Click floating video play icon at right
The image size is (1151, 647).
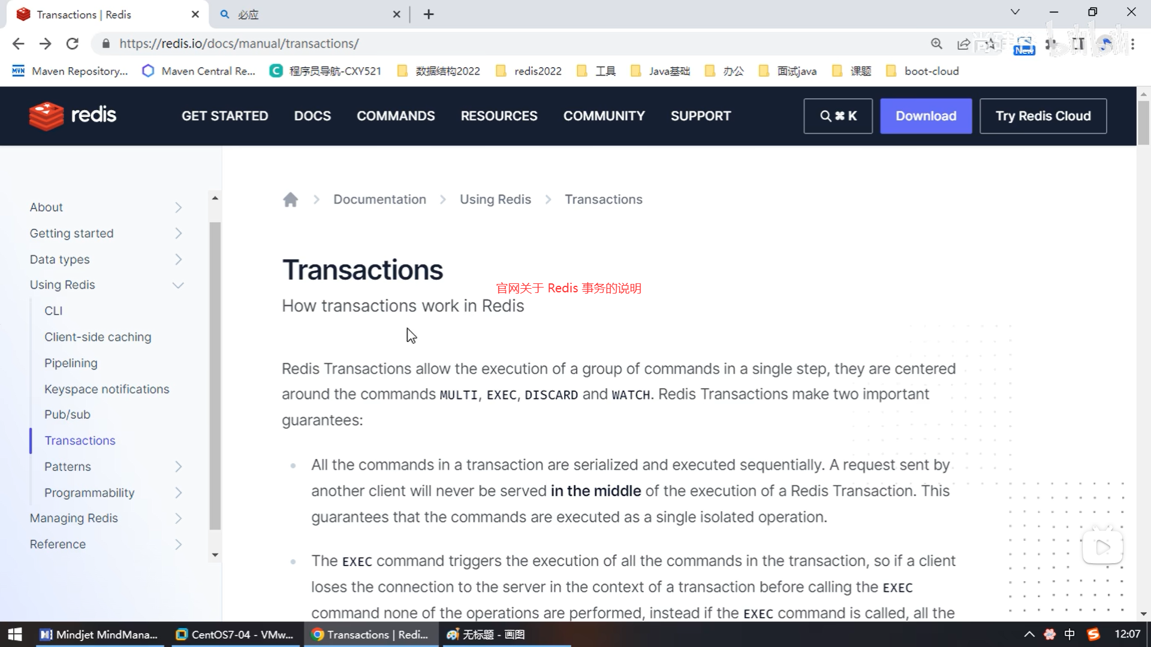point(1102,547)
